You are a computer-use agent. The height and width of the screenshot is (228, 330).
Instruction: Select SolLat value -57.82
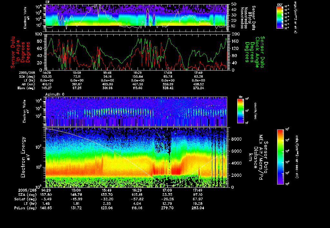137,199
